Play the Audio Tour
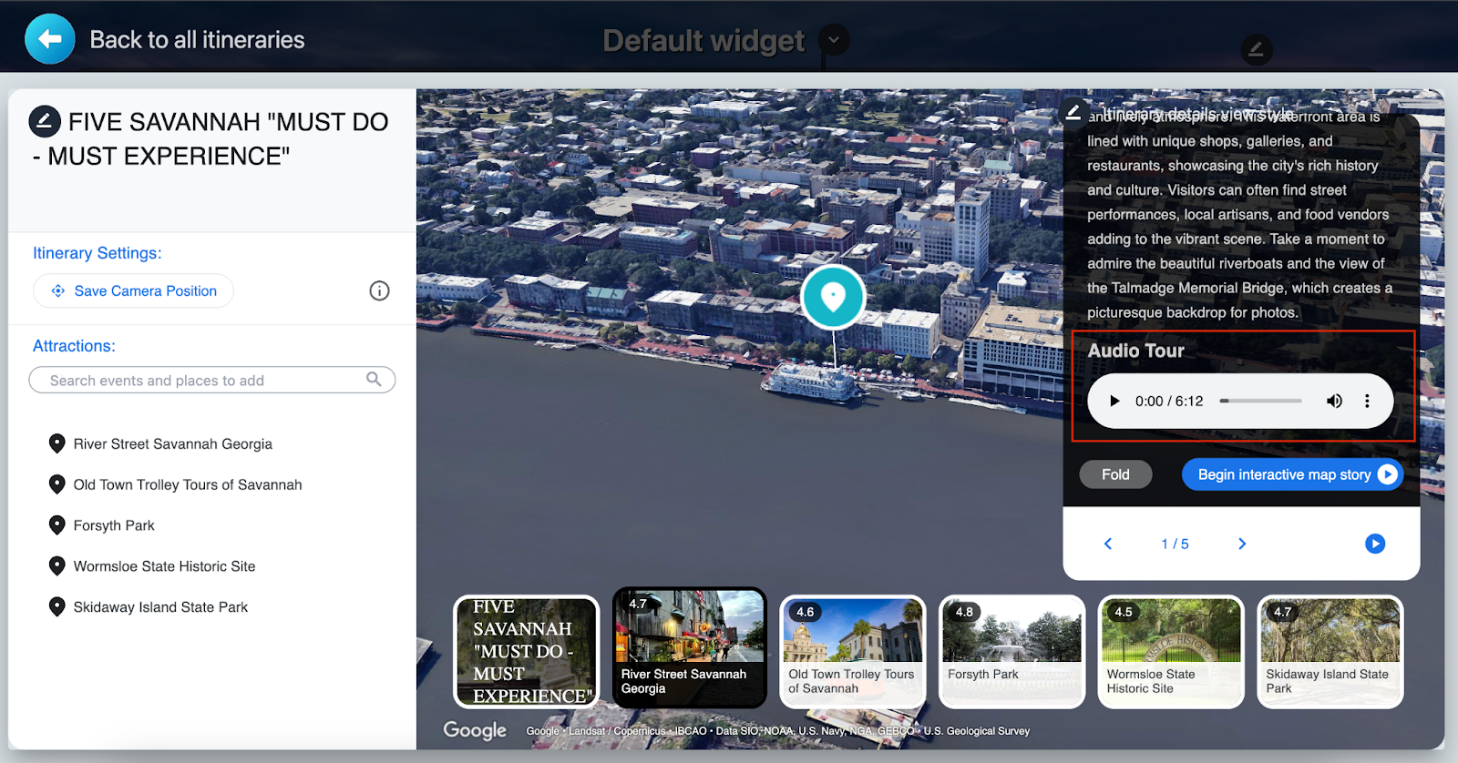Viewport: 1458px width, 763px height. click(x=1114, y=402)
